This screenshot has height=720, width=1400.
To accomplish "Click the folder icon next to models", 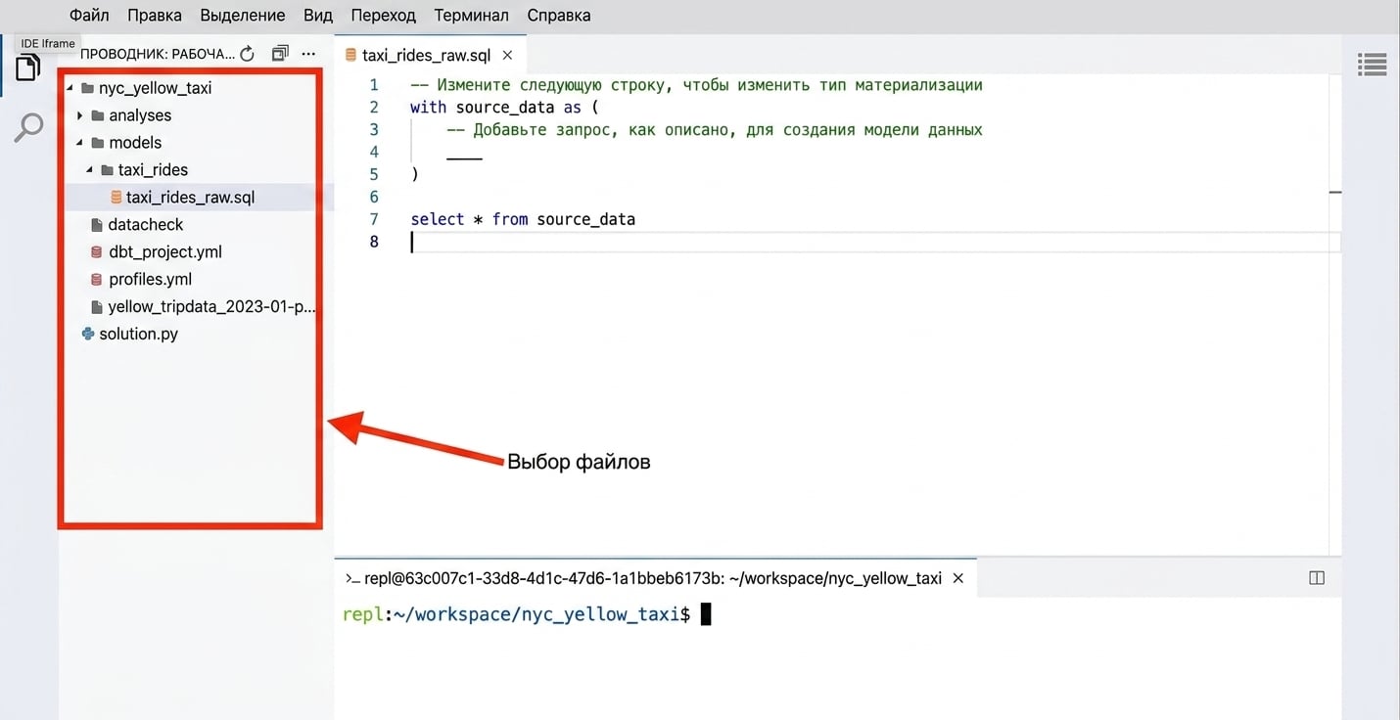I will (98, 143).
